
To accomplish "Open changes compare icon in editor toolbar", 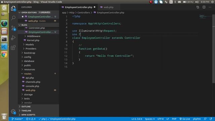I will [x=198, y=7].
